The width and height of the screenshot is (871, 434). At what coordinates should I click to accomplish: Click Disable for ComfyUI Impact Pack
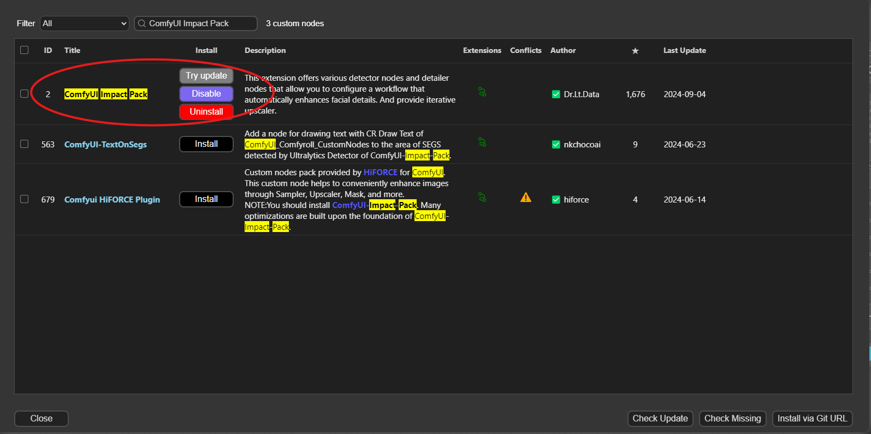pos(206,94)
